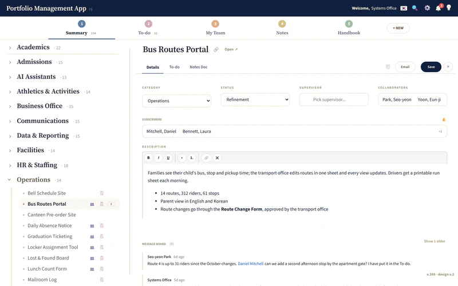The width and height of the screenshot is (458, 286).
Task: Clear formatting with the editor X icon
Action: [218, 158]
